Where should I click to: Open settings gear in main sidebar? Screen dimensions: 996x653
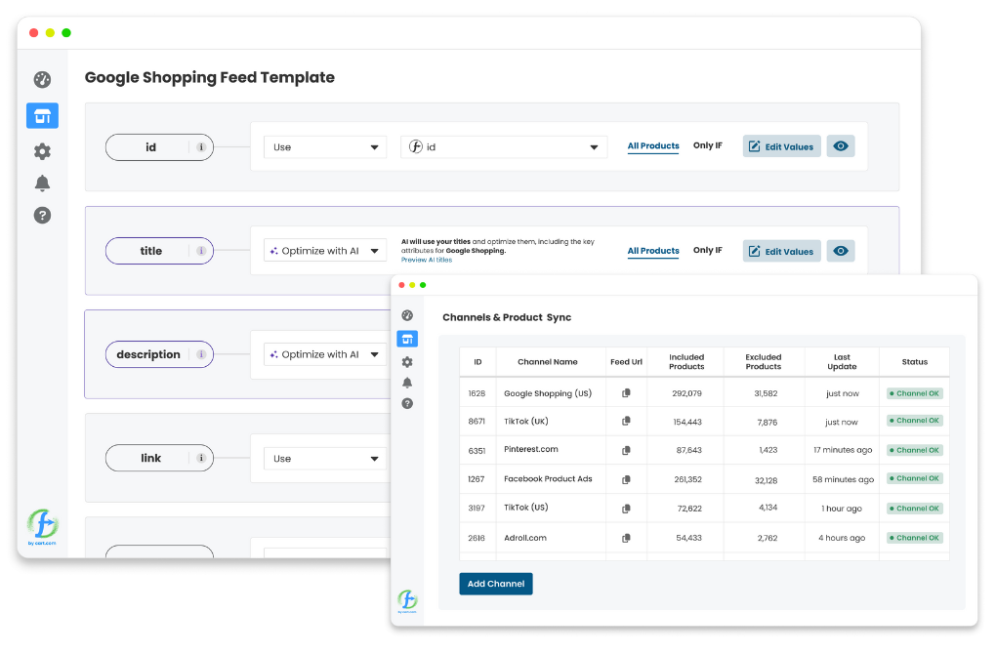[x=42, y=151]
